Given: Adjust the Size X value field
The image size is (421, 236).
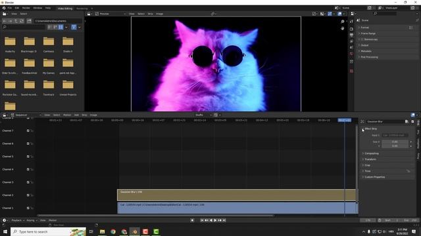Looking at the screenshot, I should pos(395,142).
